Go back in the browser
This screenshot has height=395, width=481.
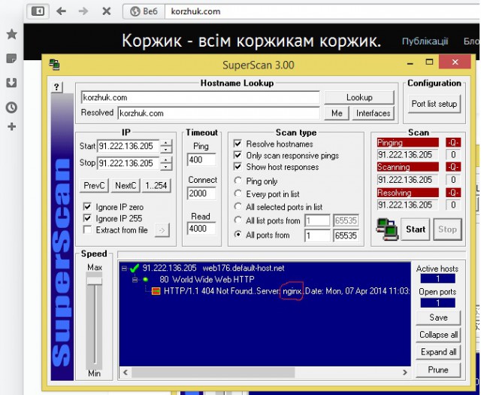(62, 11)
